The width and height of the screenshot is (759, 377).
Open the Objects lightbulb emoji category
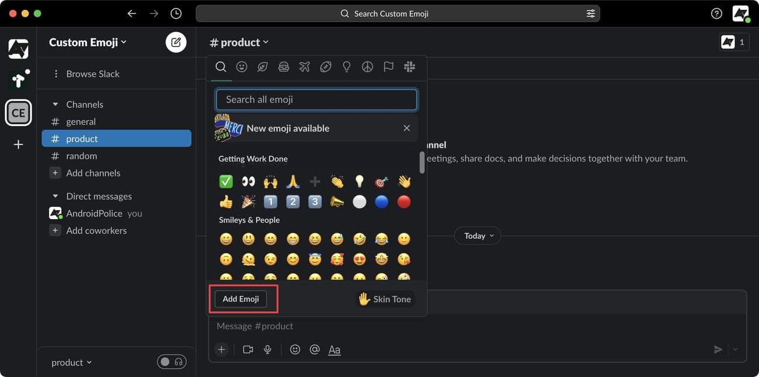point(346,66)
